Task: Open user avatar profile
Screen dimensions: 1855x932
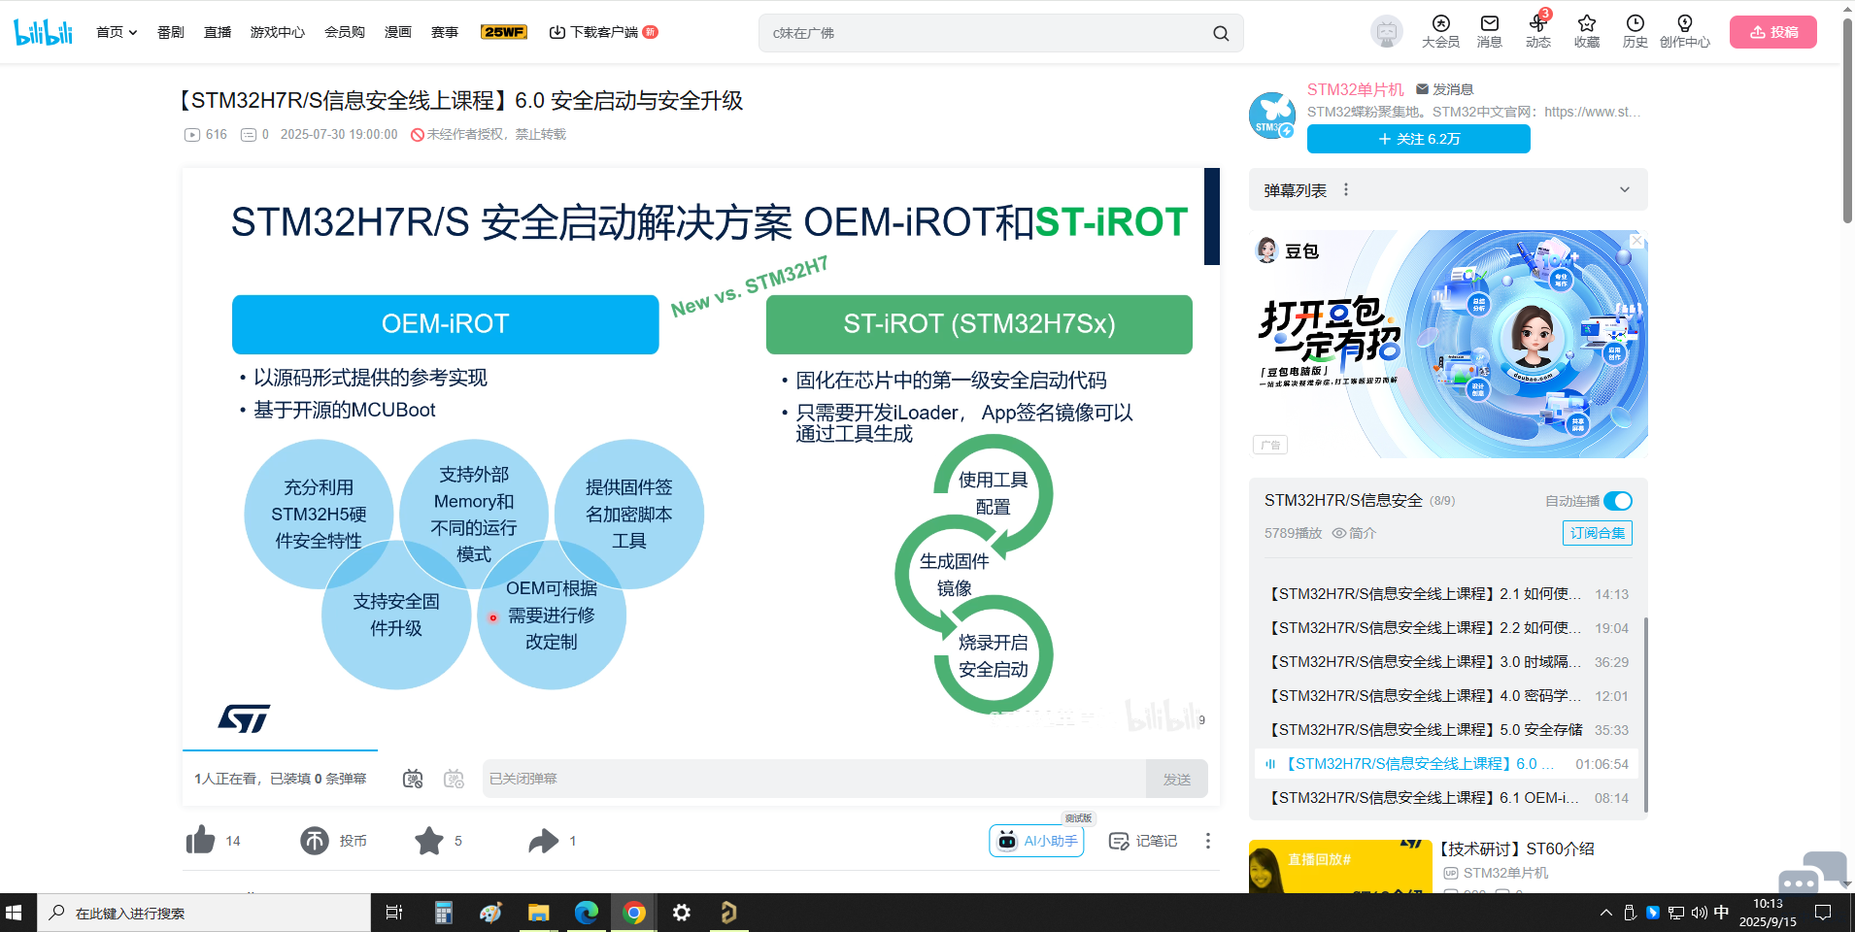Action: click(x=1386, y=32)
